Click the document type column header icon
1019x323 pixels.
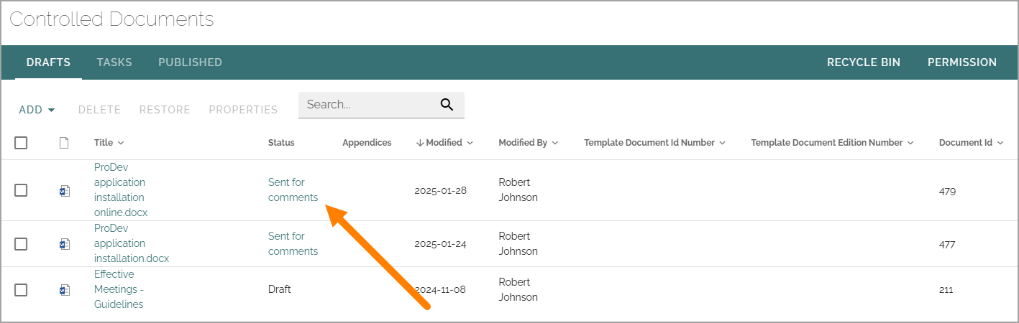coord(64,143)
